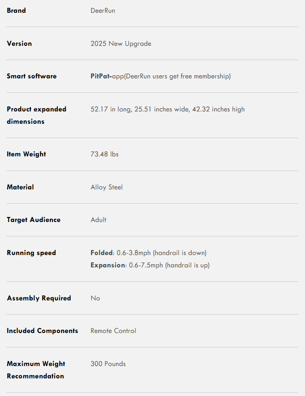Click the Target Audience label
Screen dimensions: 305x396
pos(33,220)
